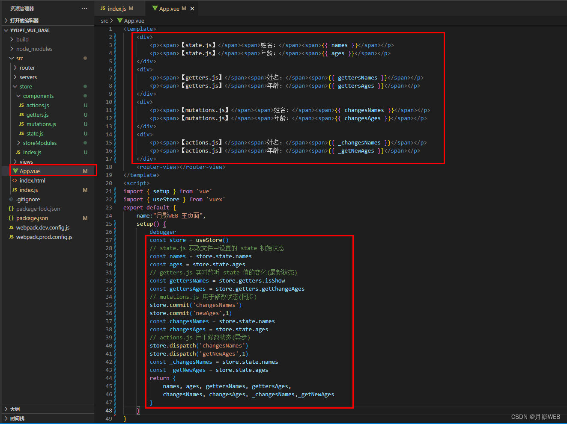The height and width of the screenshot is (424, 567).
Task: Click the return keyword on line 44
Action: [159, 378]
